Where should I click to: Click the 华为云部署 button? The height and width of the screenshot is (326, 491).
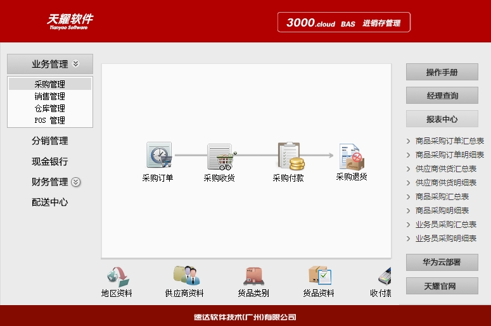pos(442,262)
